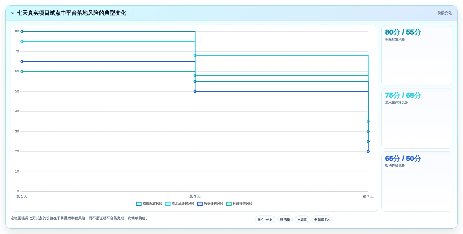Click the 权限配置风险 point at 55 on day 3
Screen dimensions: 463x234
tap(195, 82)
